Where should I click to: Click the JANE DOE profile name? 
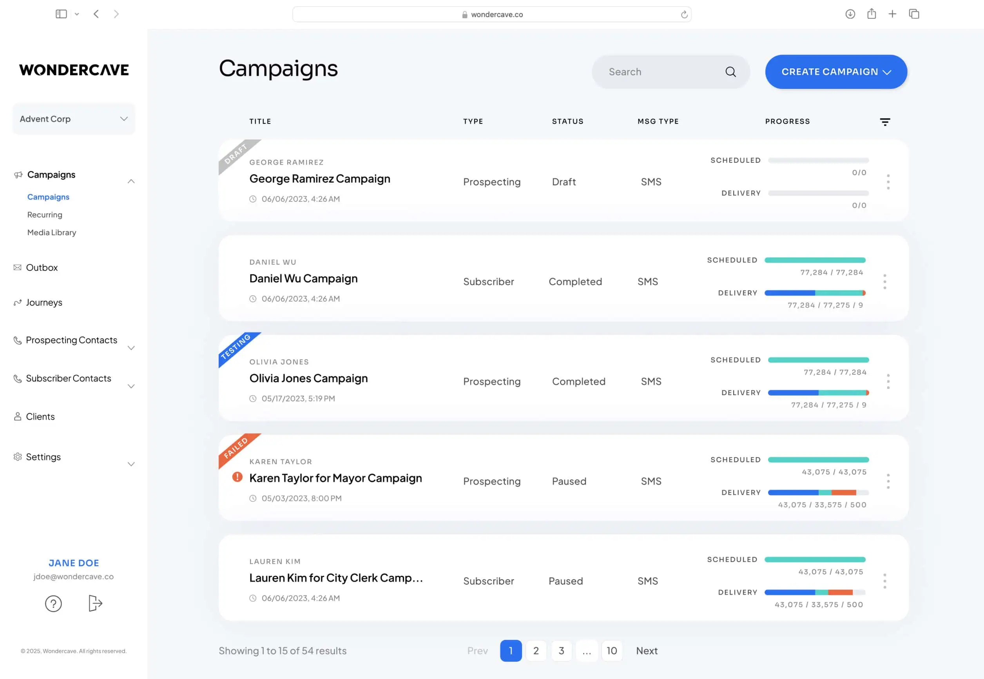point(74,563)
